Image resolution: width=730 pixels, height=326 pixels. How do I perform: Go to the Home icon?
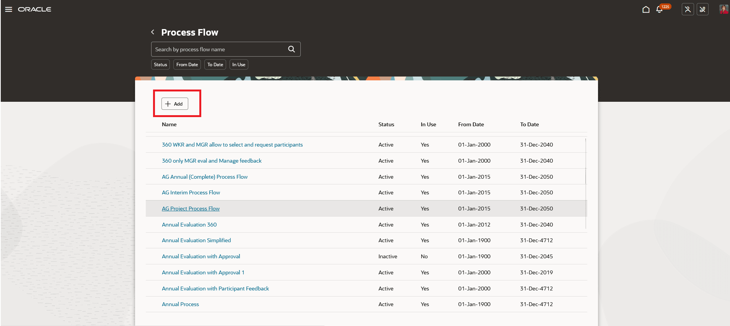646,9
